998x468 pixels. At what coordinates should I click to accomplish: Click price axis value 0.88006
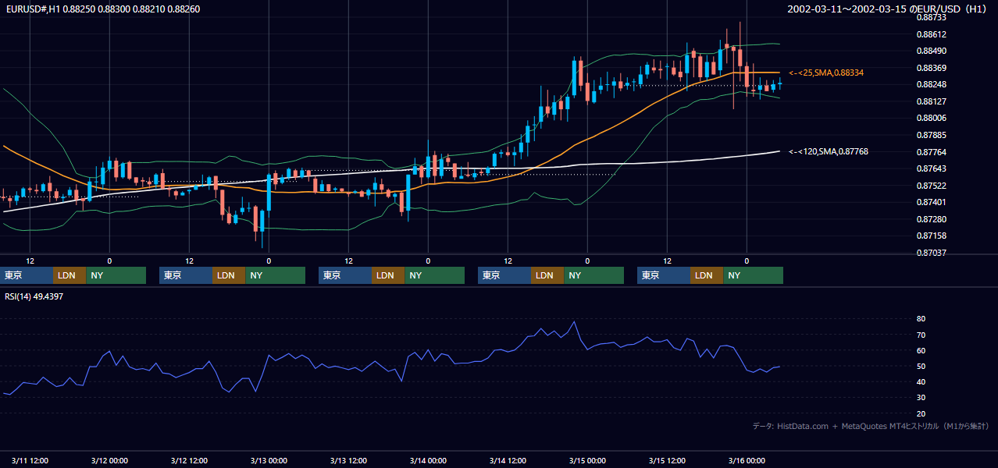click(x=932, y=119)
